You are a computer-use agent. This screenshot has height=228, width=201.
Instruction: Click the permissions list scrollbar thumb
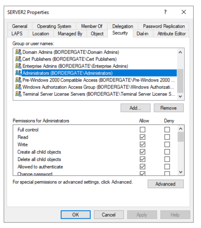180,137
